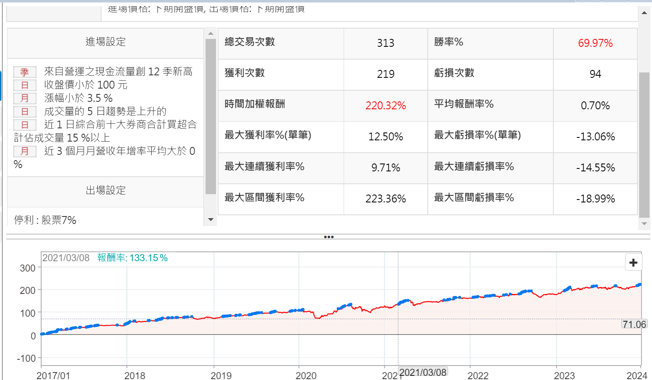This screenshot has width=652, height=380.
Task: Click the 日 badge beside 成交量的 5 日趨勢
Action: coord(24,112)
